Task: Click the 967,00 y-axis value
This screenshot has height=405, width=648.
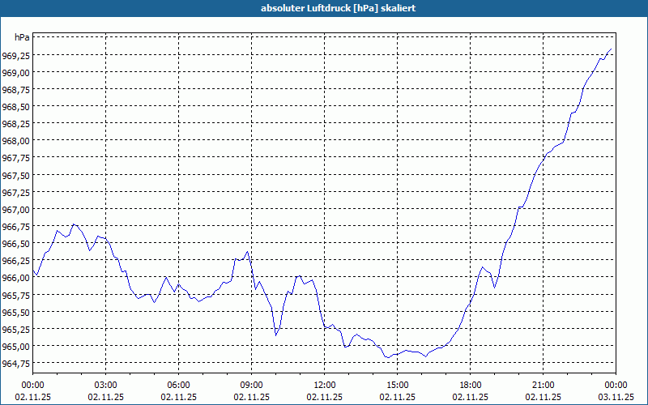Action: [15, 210]
